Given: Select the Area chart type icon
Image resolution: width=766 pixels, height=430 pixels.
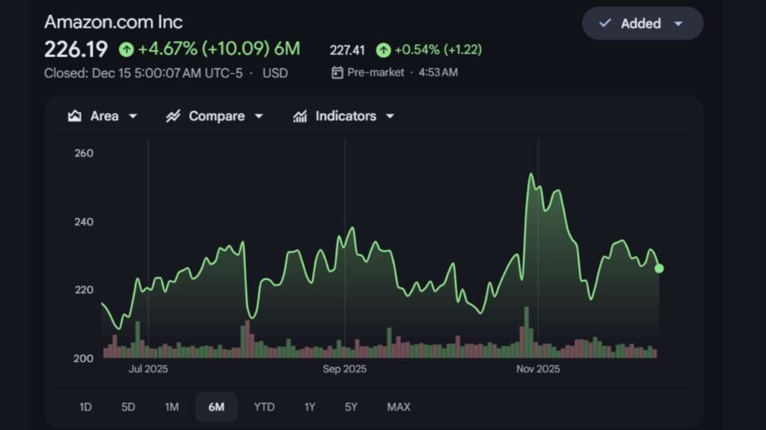Looking at the screenshot, I should pyautogui.click(x=75, y=116).
